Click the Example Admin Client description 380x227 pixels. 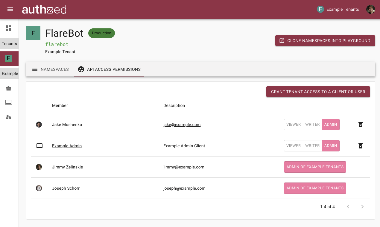(184, 146)
